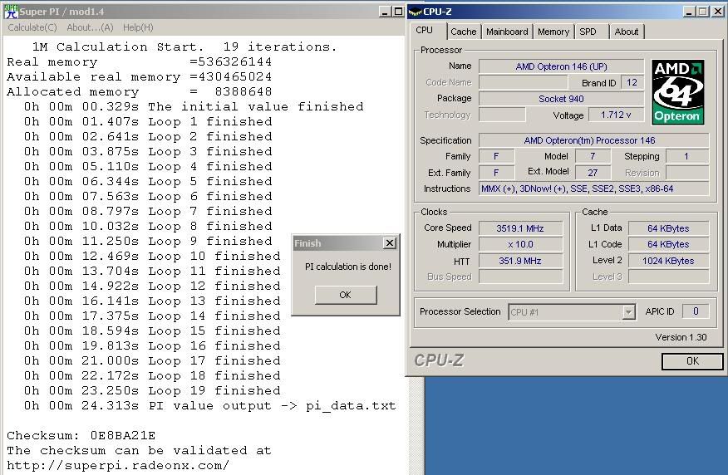Screen dimensions: 728x475
Task: Click the L1 Data value 64 KBytes
Action: point(668,228)
